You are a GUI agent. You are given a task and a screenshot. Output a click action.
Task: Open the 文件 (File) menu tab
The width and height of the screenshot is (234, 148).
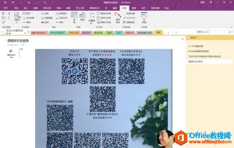point(5,7)
